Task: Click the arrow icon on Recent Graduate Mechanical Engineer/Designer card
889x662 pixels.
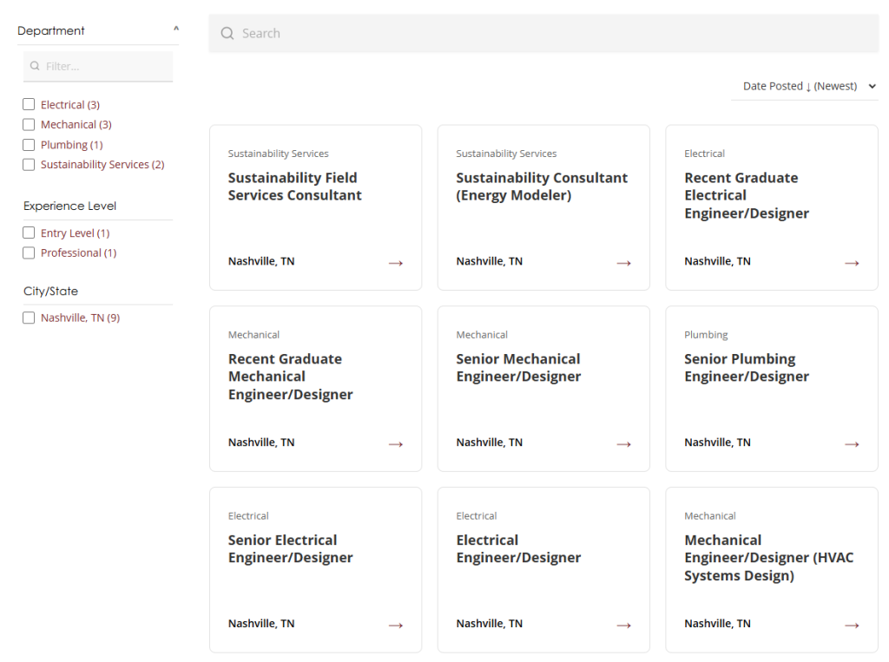Action: pyautogui.click(x=396, y=443)
